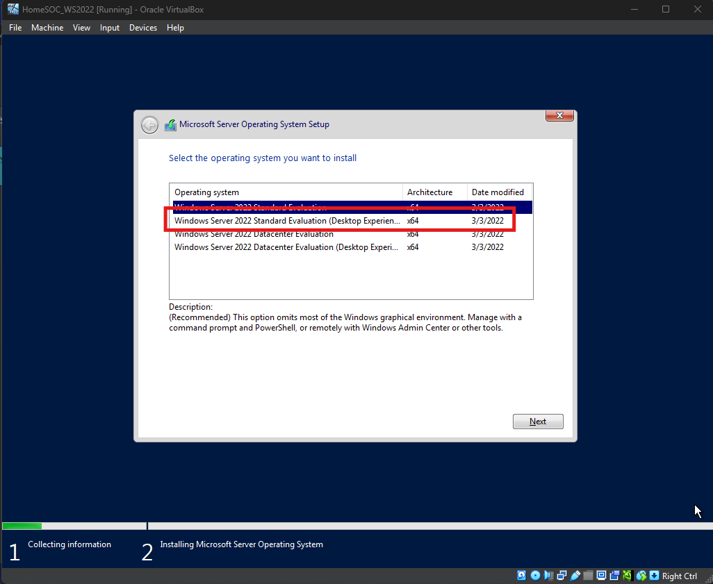Click the recording status icon
The height and width of the screenshot is (584, 713).
(x=614, y=576)
